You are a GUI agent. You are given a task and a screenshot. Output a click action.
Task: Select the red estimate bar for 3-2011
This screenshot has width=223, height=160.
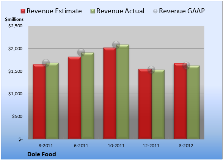click(x=39, y=102)
